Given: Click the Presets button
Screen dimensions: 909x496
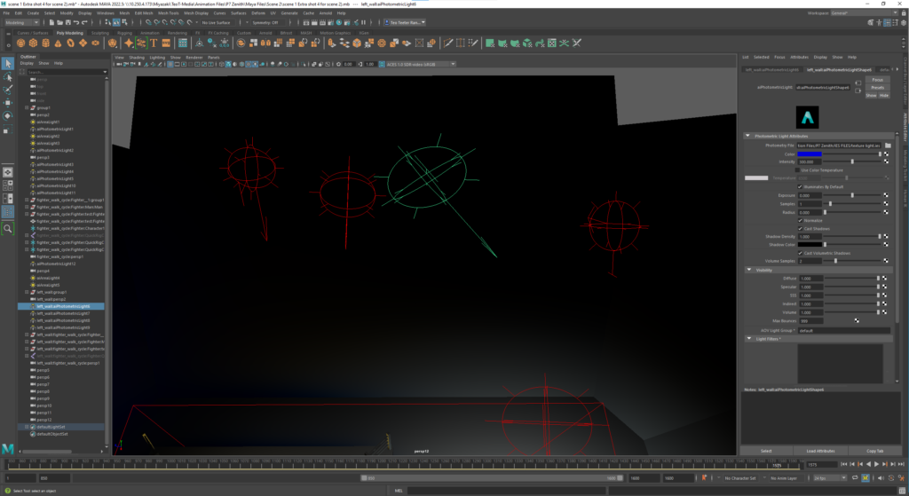Looking at the screenshot, I should [876, 87].
